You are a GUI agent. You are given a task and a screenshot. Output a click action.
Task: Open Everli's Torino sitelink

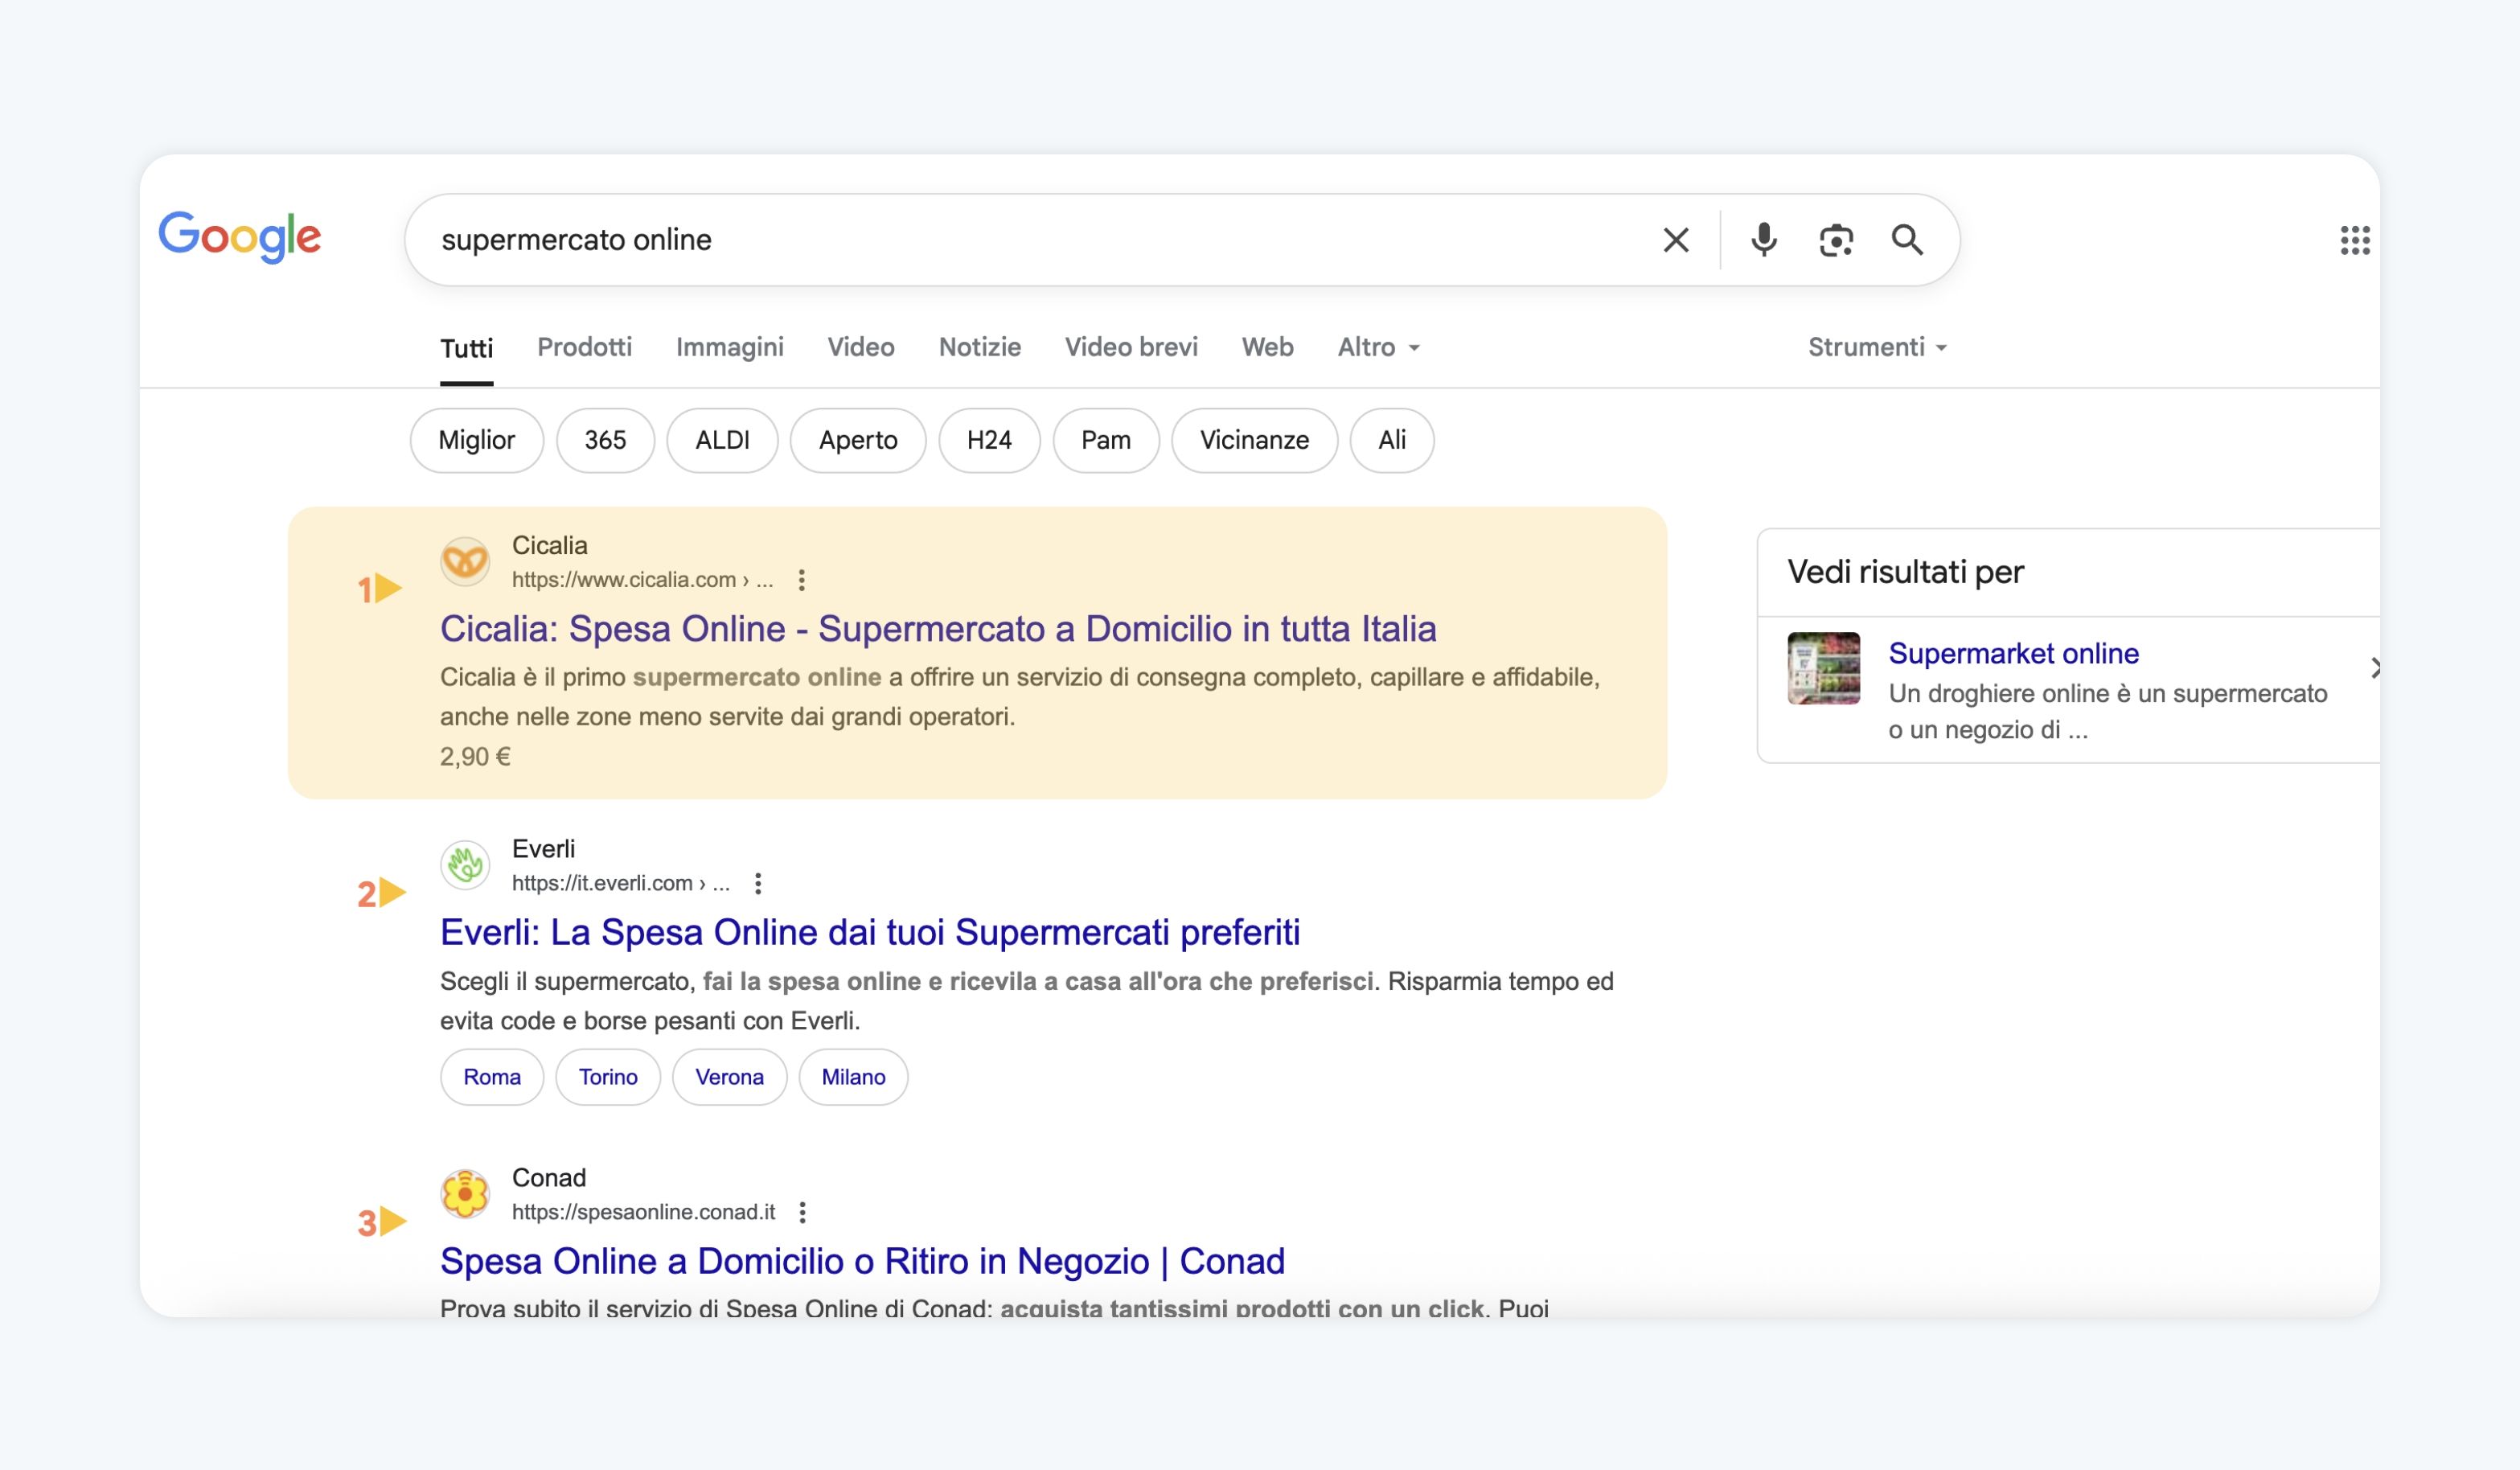click(x=608, y=1077)
